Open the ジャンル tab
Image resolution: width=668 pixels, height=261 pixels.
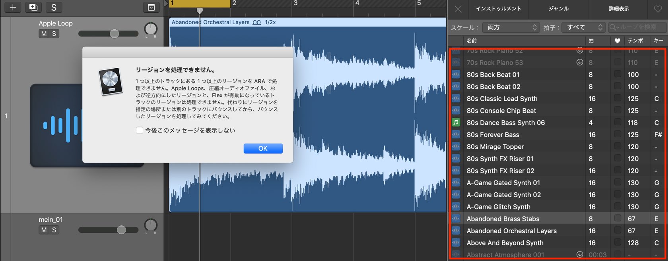559,9
